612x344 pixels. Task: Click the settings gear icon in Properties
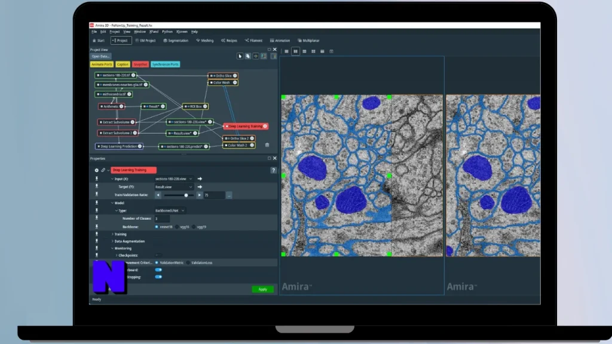(96, 170)
